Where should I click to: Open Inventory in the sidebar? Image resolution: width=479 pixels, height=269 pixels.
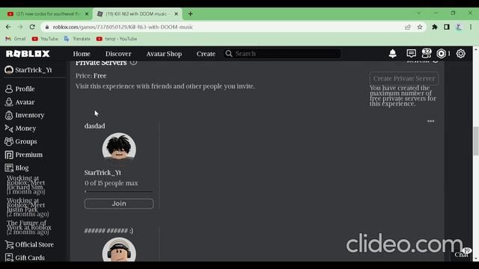pos(25,115)
